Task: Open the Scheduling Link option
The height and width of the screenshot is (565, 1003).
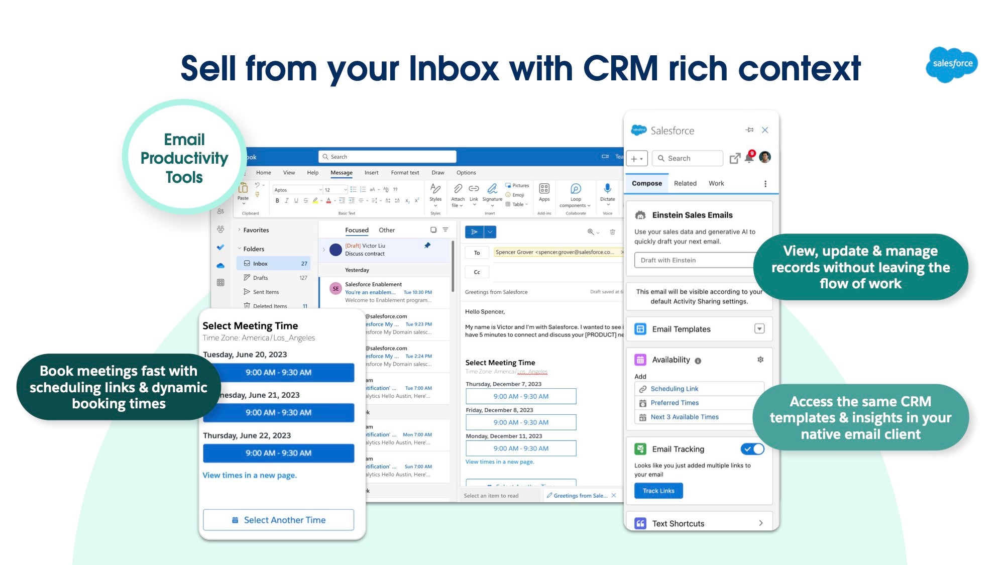Action: pyautogui.click(x=674, y=389)
